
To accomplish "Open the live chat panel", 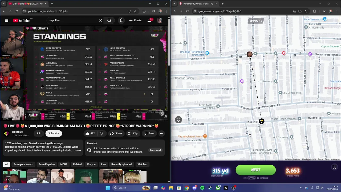I will coord(155,150).
